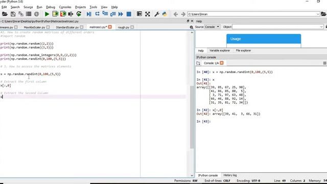Open the file list icon
The image size is (327, 184).
[x=29, y=14]
